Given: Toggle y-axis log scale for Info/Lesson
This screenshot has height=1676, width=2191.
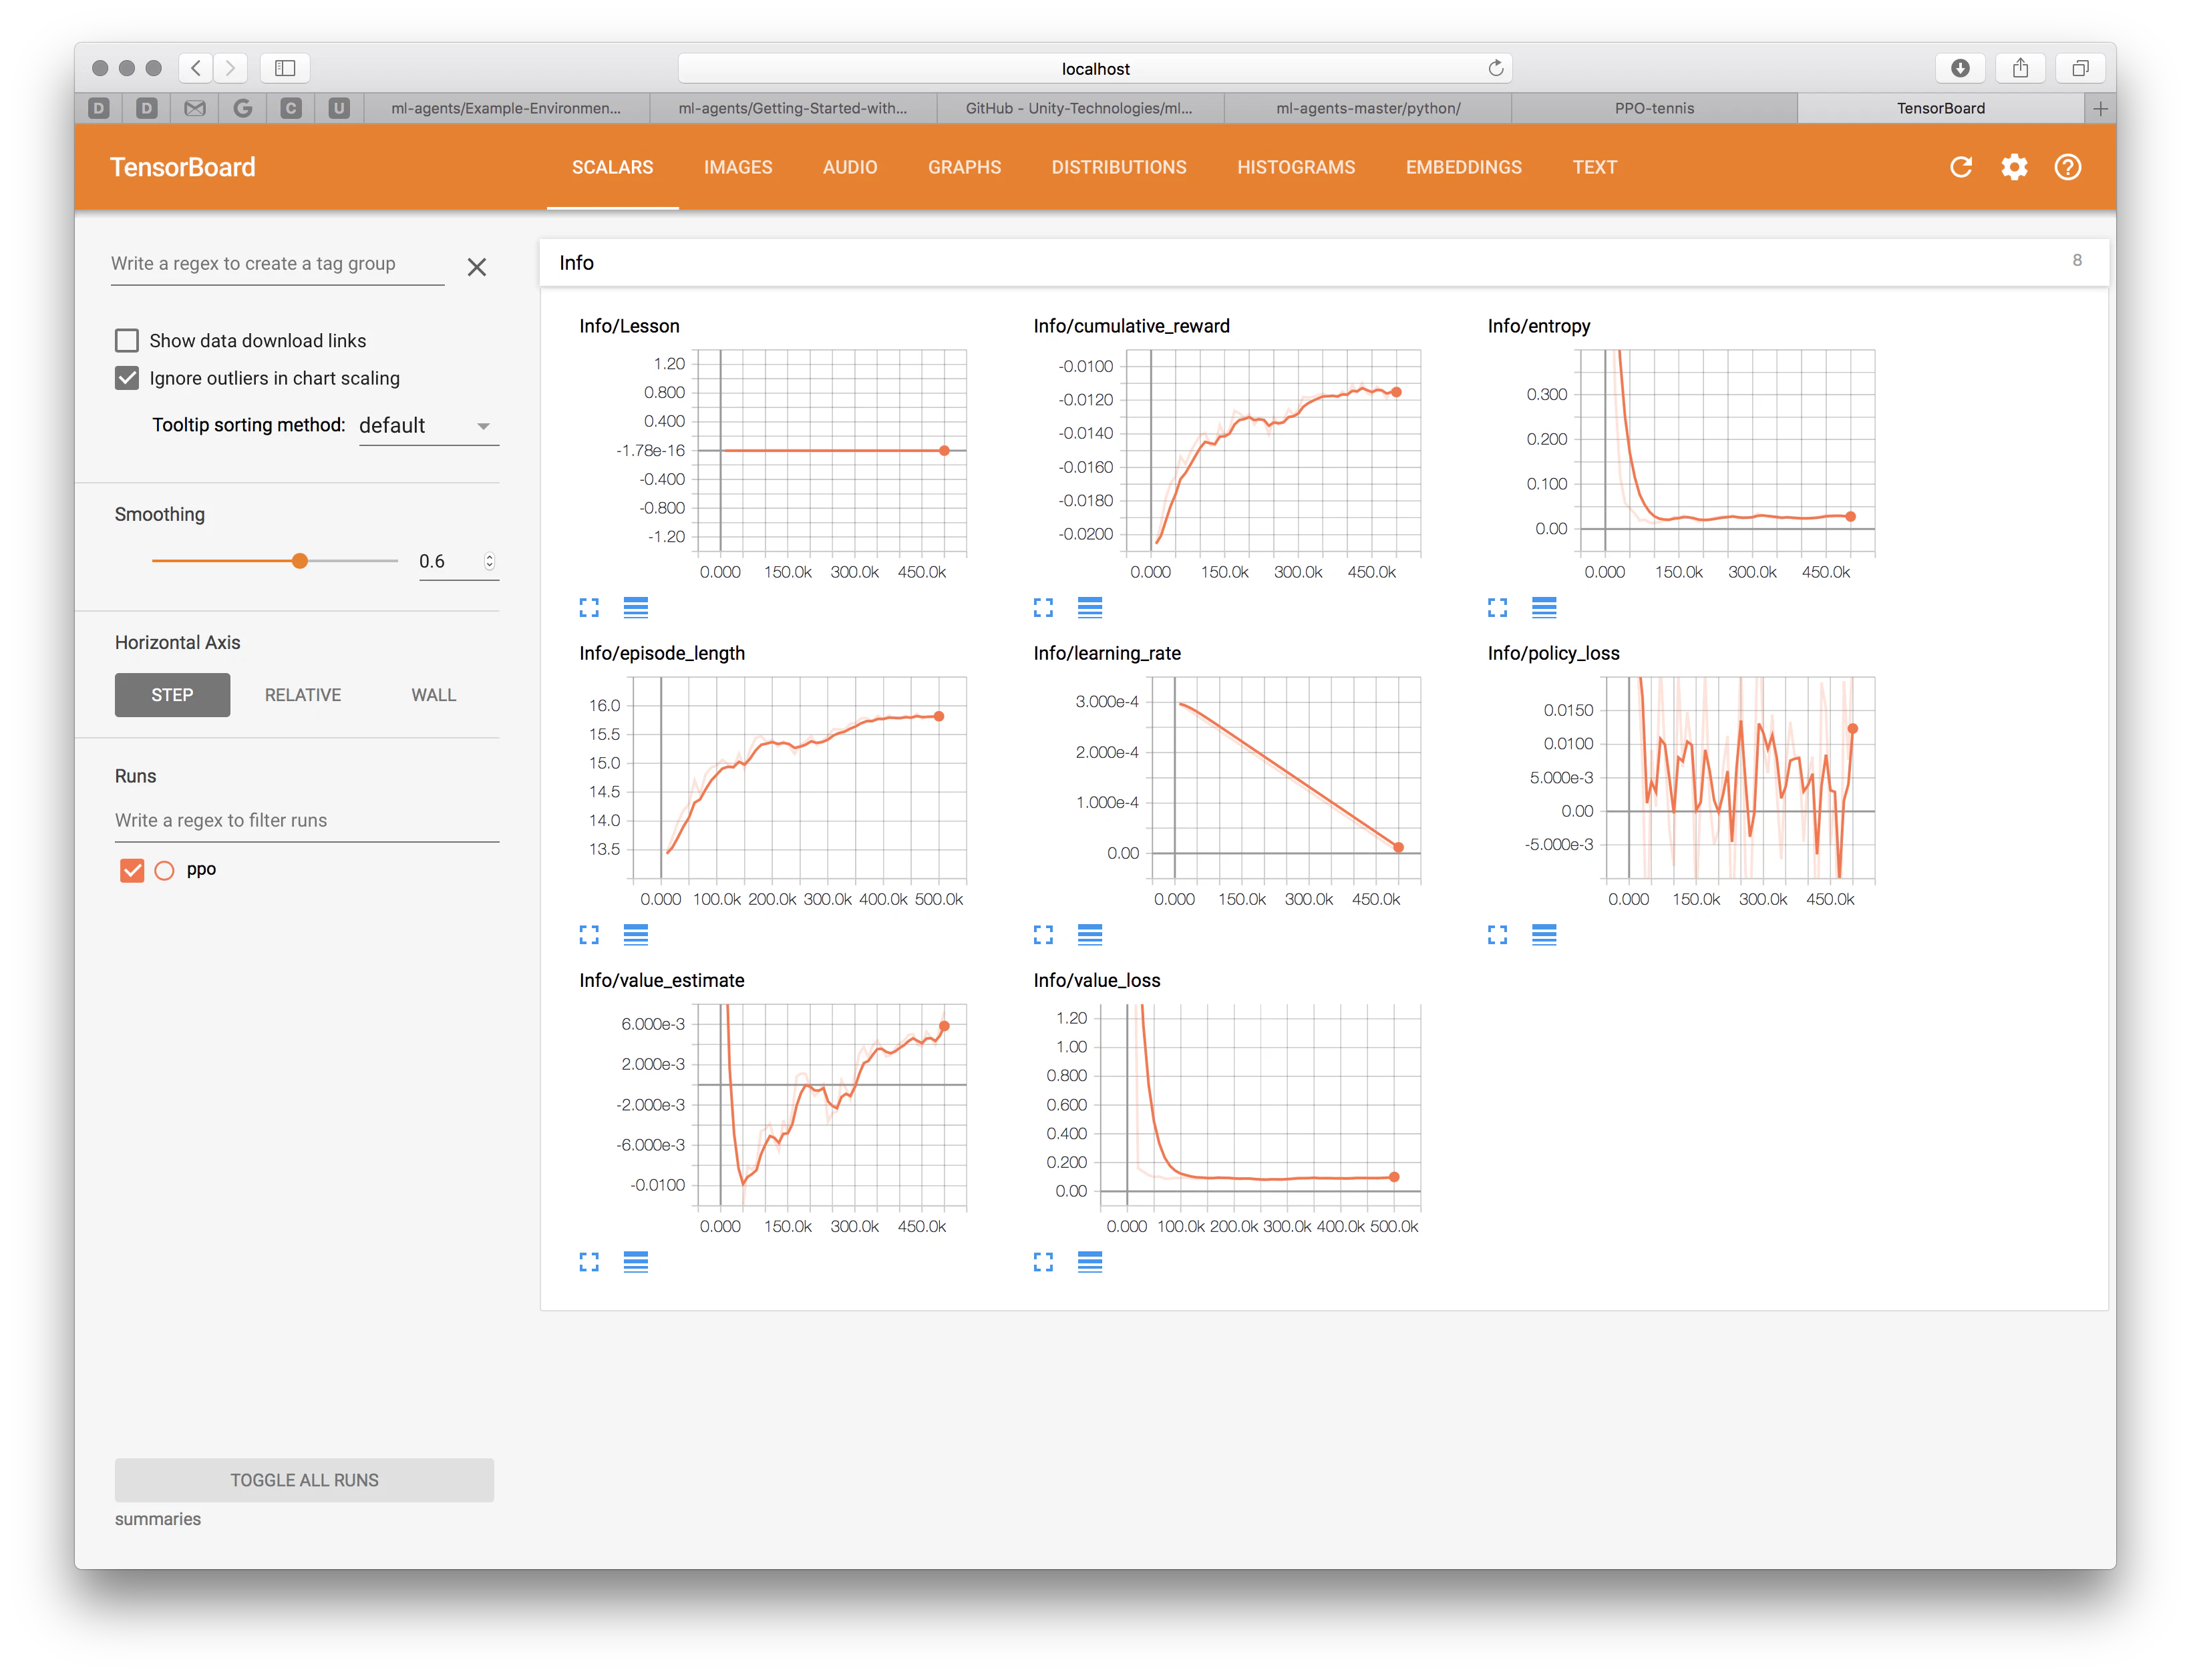Looking at the screenshot, I should (x=635, y=606).
